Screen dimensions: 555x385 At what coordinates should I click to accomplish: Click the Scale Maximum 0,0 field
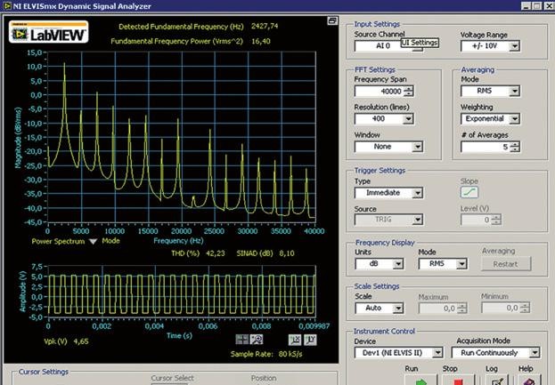(x=437, y=309)
